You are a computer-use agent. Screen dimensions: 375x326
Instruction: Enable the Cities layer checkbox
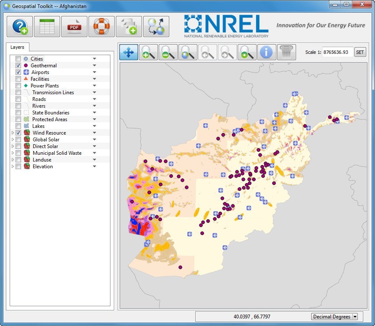click(x=18, y=58)
